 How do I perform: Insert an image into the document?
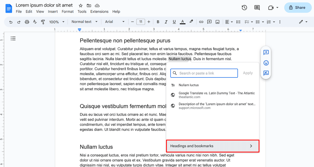tap(217, 22)
